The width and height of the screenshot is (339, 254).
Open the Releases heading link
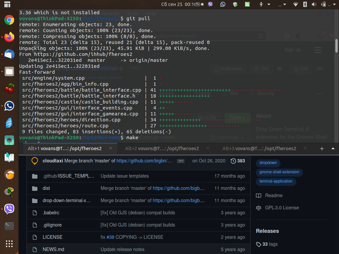tap(267, 231)
